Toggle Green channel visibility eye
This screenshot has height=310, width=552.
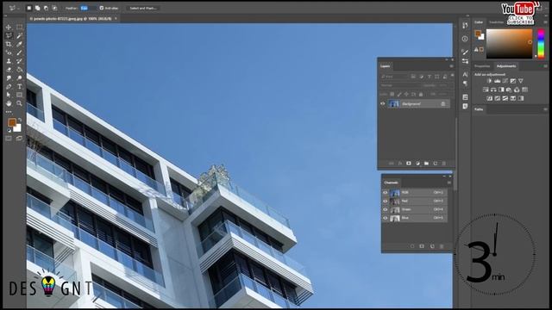[x=386, y=209]
